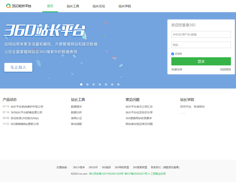Click the 密码 password field
This screenshot has width=236, height=182.
pyautogui.click(x=201, y=45)
